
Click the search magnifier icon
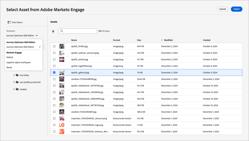click(x=62, y=31)
